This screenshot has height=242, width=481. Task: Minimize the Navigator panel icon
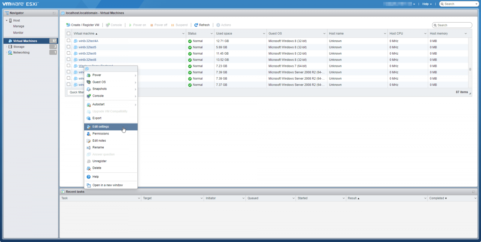[x=54, y=13]
